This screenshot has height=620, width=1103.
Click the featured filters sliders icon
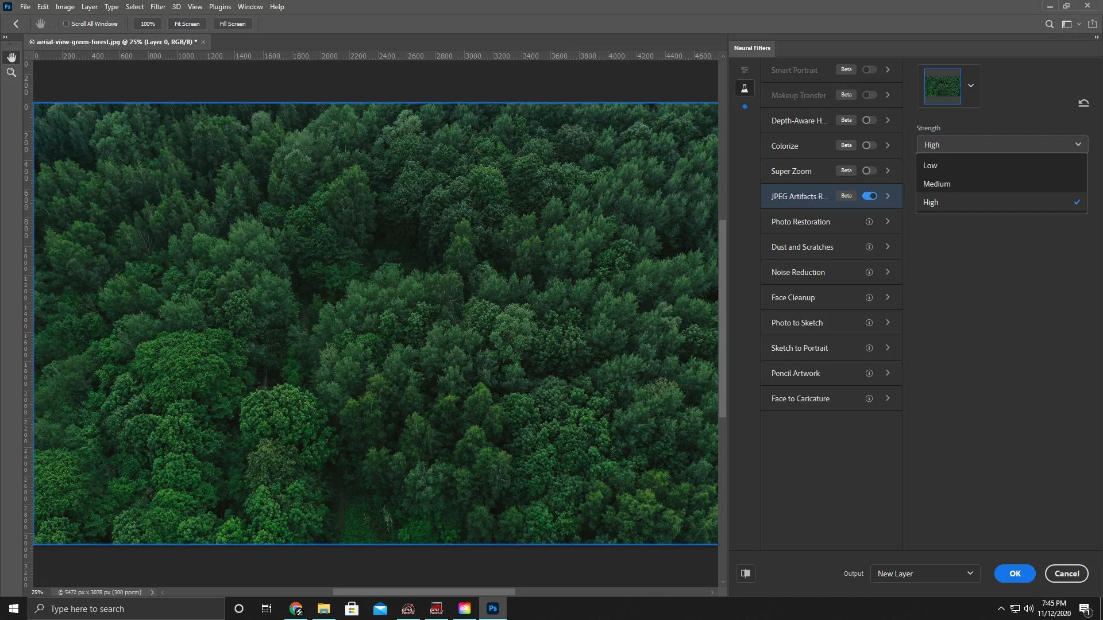[x=745, y=70]
